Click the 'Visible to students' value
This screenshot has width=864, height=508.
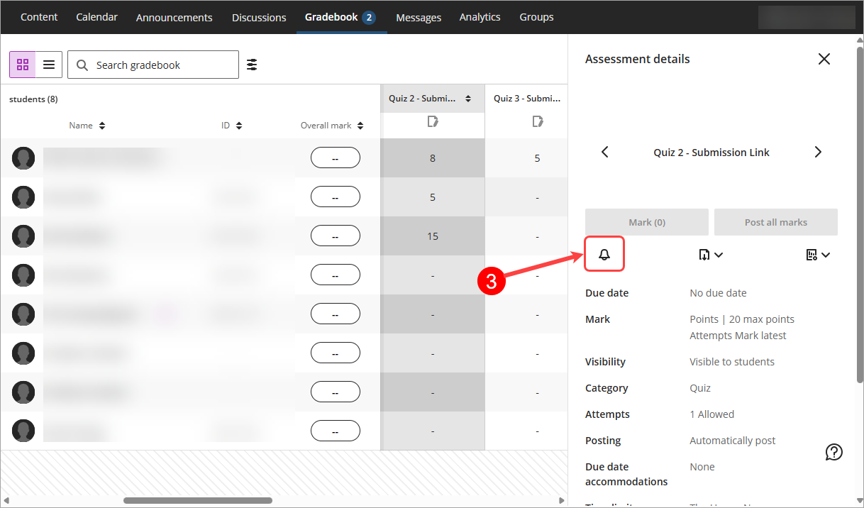[732, 362]
